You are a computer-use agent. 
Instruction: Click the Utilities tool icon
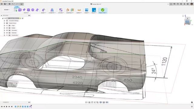[x=61, y=10]
